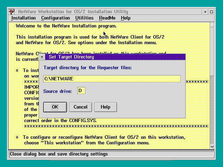Click the Set Target Directory title bar
The image size is (223, 167).
[115, 57]
